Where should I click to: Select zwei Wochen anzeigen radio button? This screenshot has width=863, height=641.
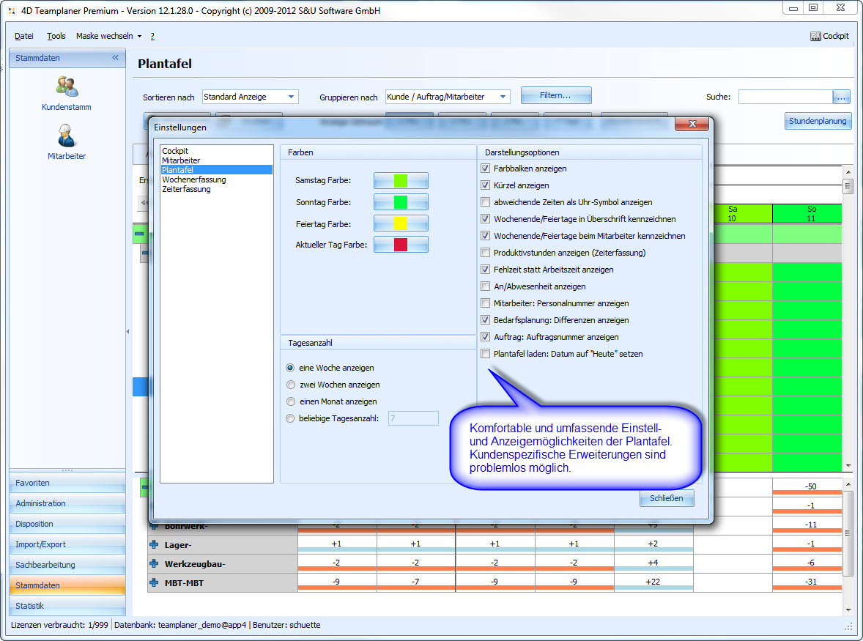pyautogui.click(x=291, y=385)
